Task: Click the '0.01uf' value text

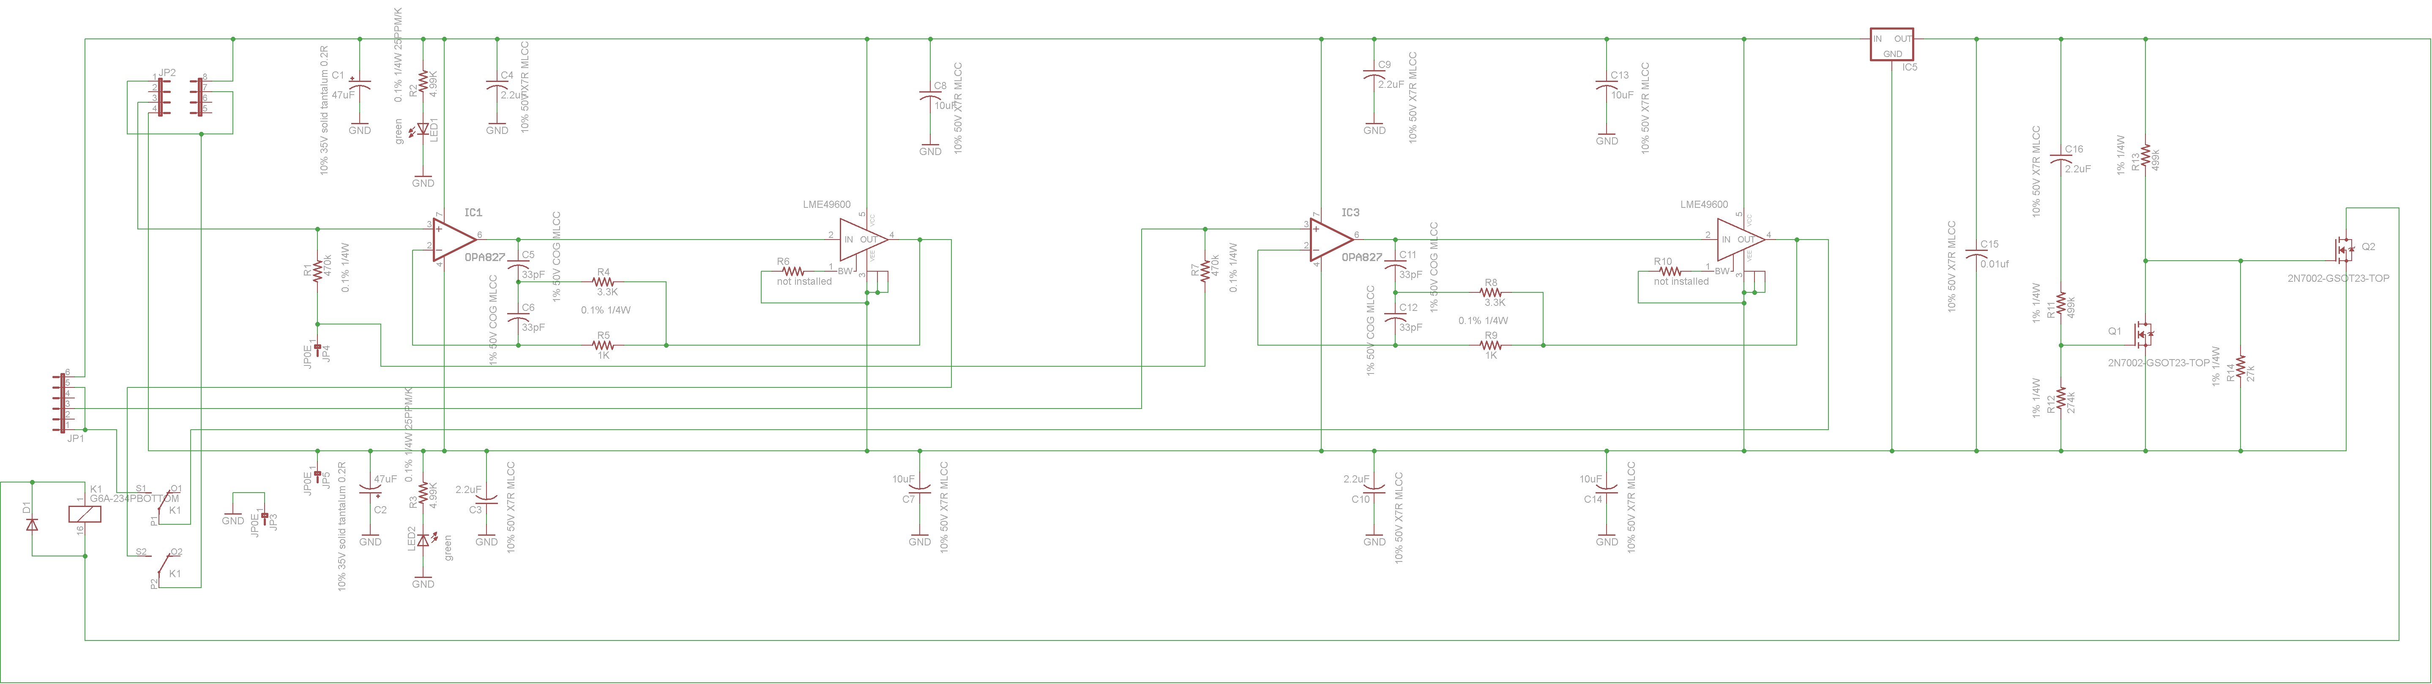Action: pos(1995,264)
